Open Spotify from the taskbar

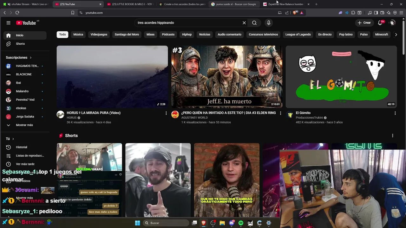tap(241, 223)
